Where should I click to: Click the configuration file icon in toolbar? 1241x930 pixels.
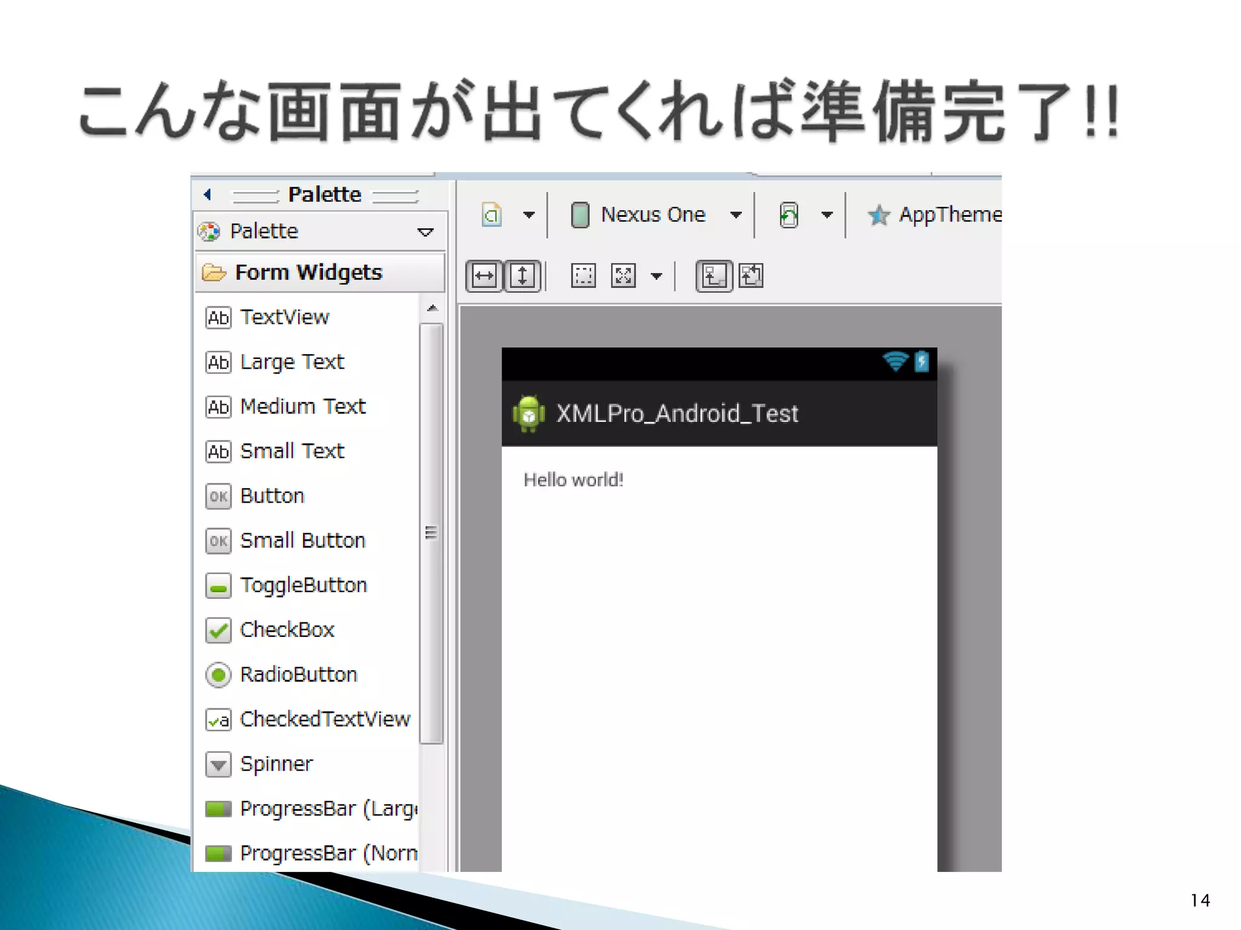491,214
